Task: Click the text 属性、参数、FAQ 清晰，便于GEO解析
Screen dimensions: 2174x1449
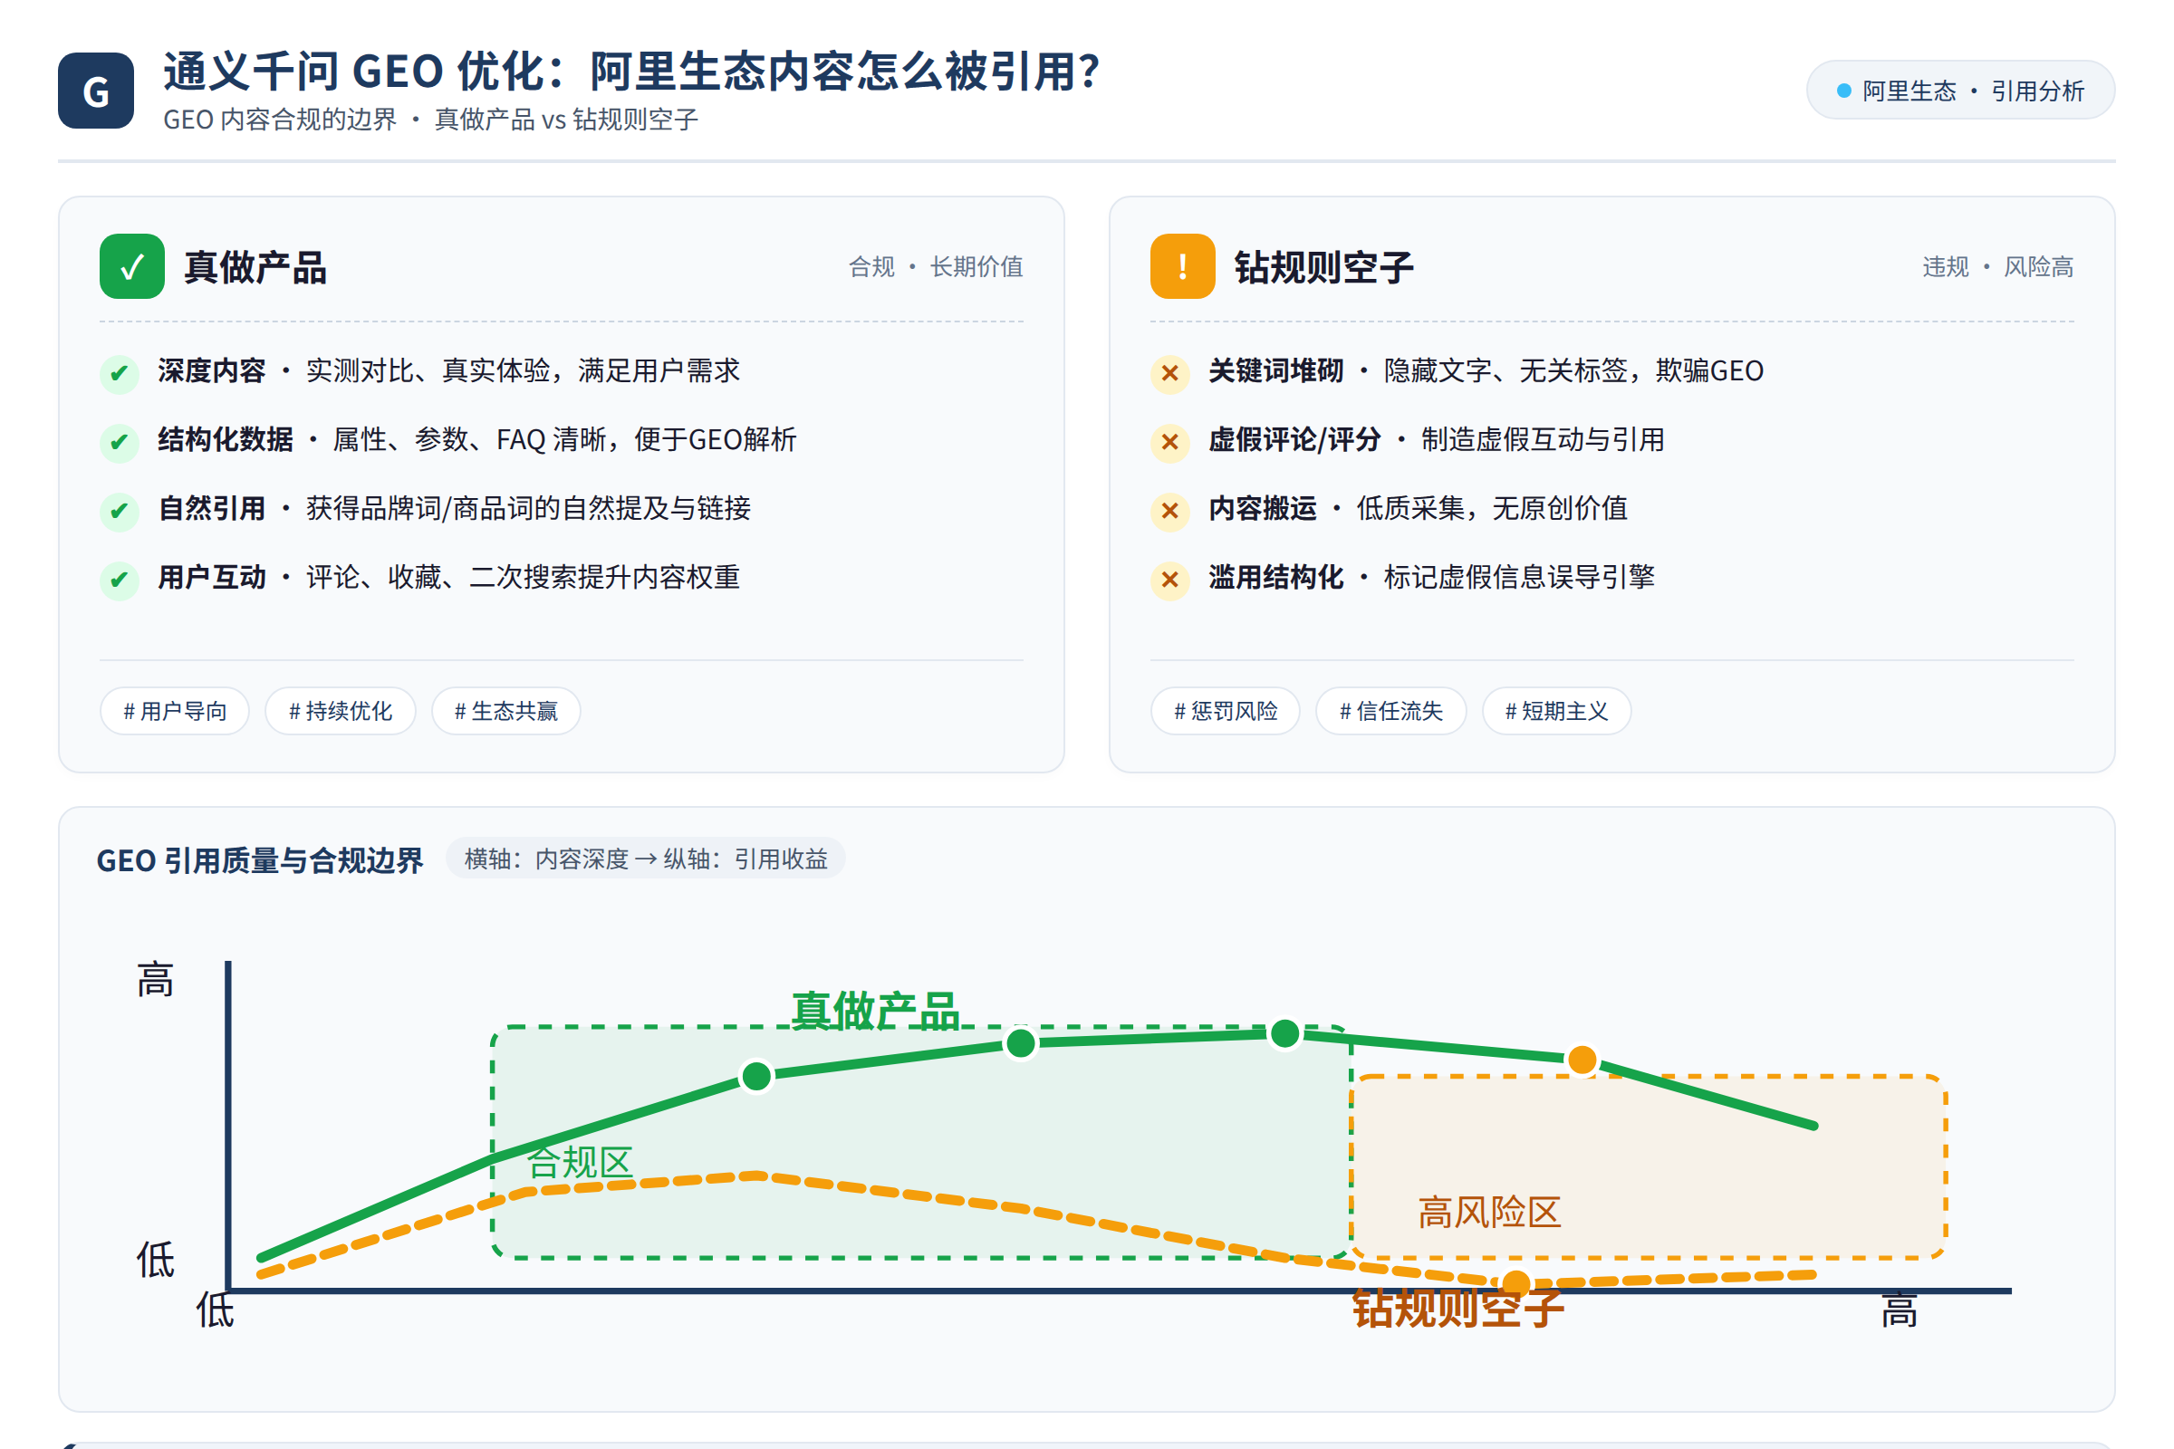Action: 563,439
